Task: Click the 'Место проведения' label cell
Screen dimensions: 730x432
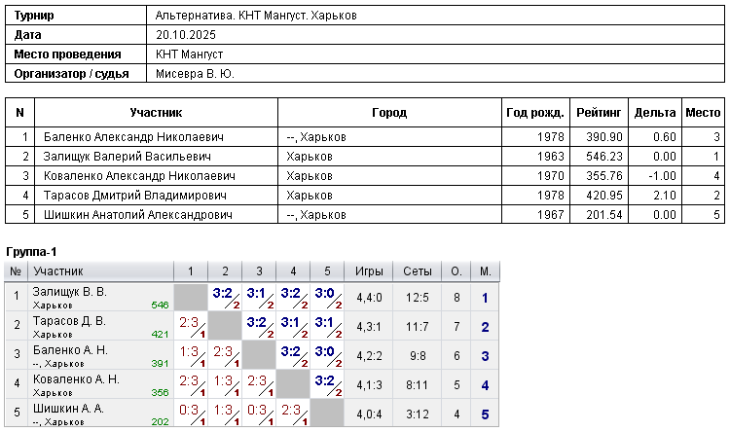Action: coord(76,54)
